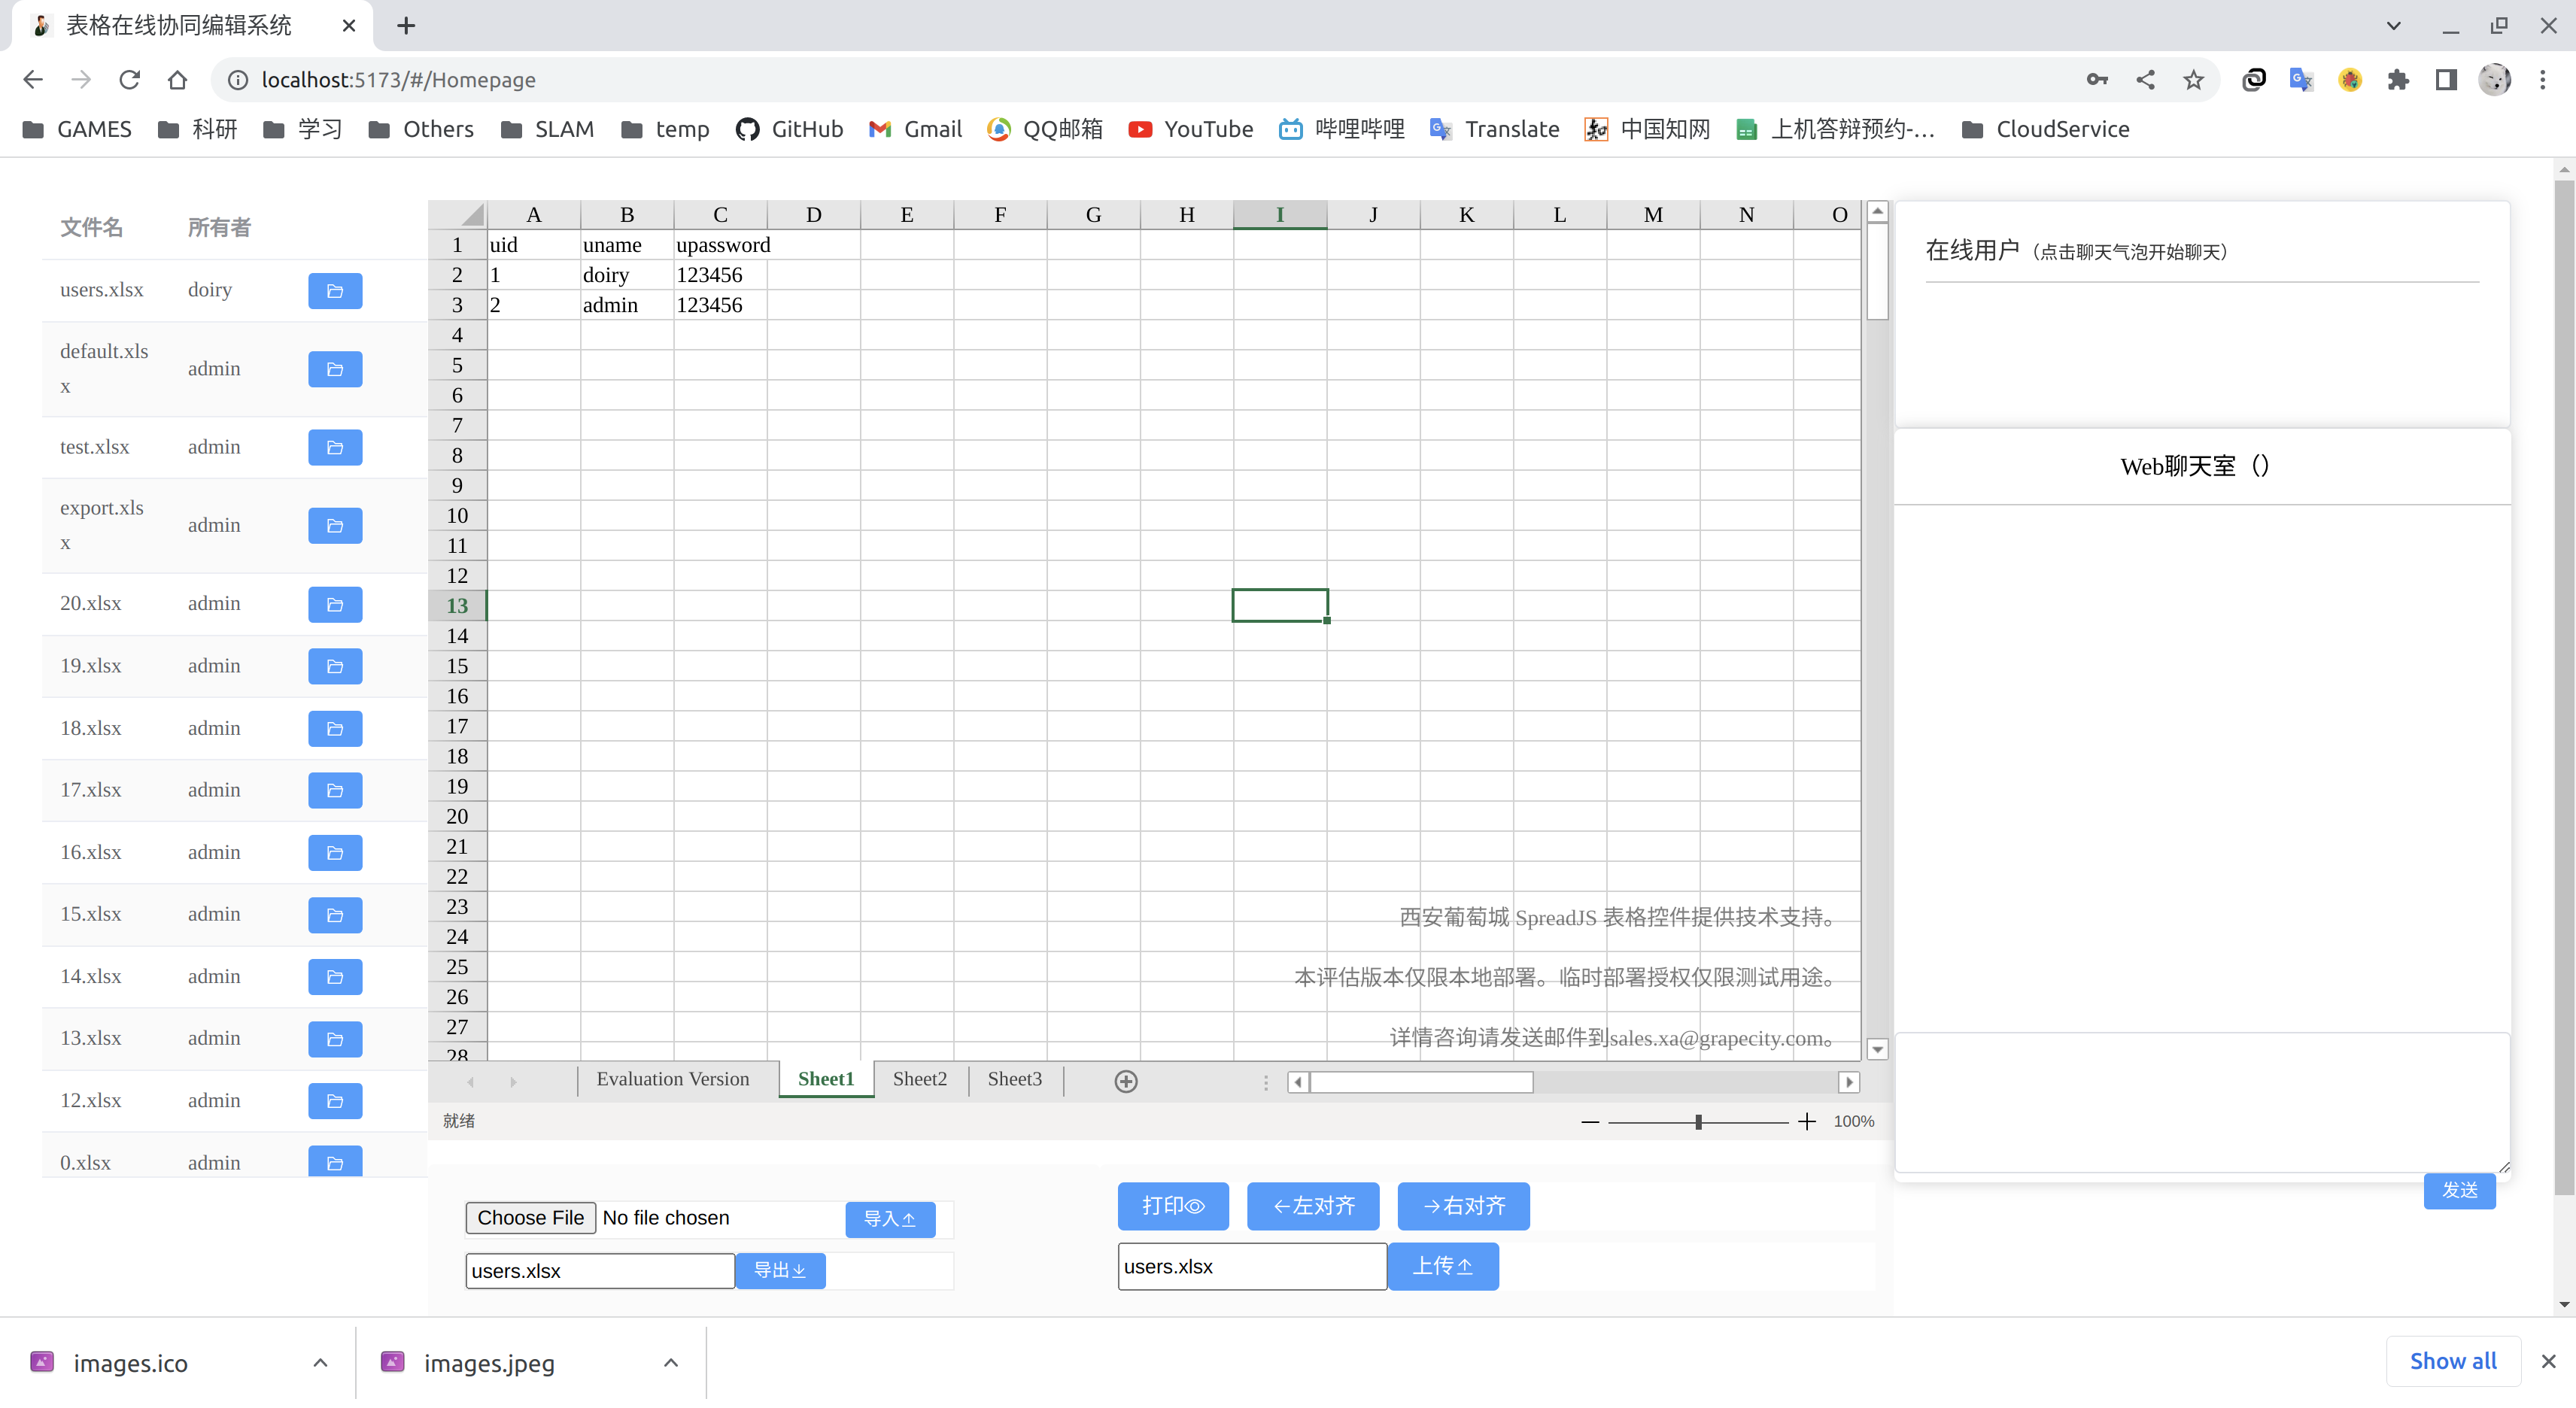Screen dimensions: 2576x1408
Task: Expand images.jpeg download options chevron
Action: coord(671,1363)
